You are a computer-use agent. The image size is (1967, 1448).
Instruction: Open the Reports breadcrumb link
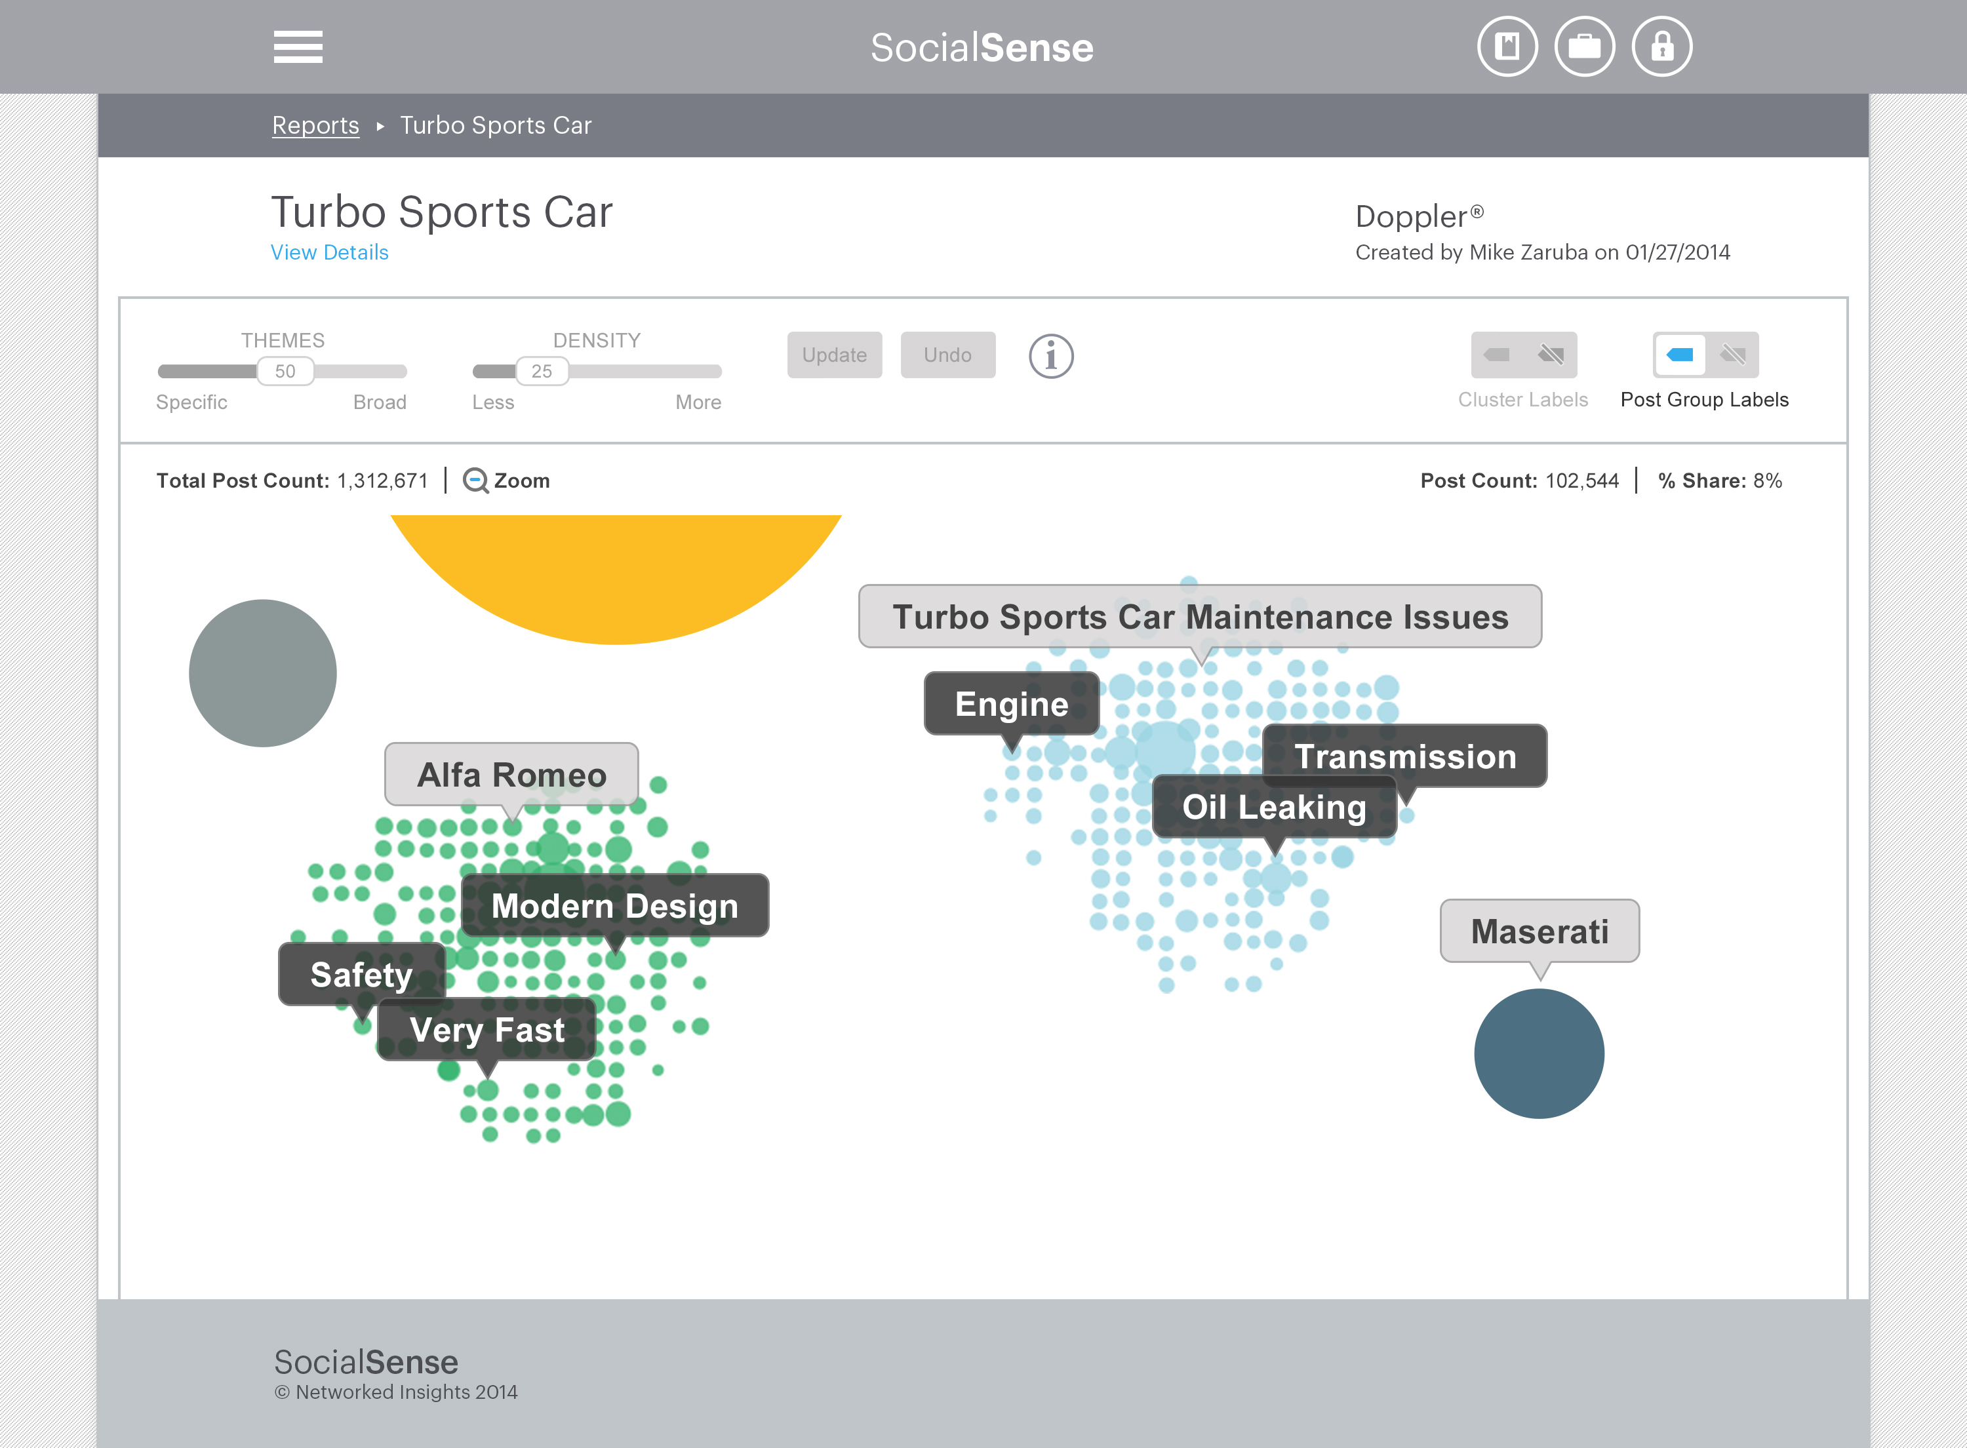point(315,125)
